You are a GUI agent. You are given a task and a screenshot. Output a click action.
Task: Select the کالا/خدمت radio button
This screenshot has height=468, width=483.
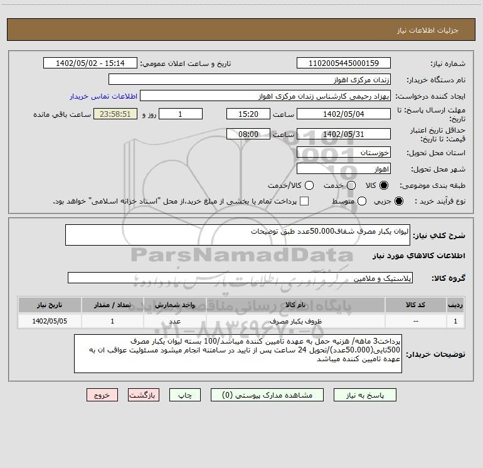coord(309,185)
